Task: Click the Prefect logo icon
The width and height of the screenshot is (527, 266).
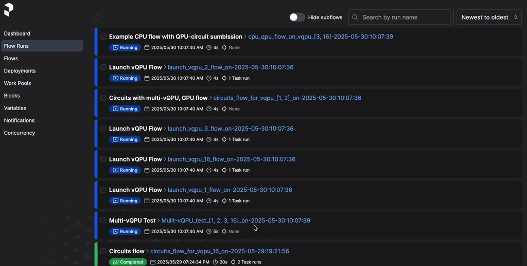Action: 9,9
